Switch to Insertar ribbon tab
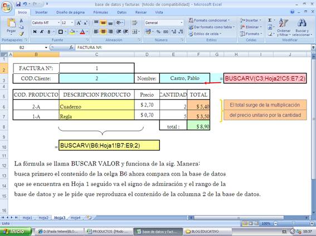 click(x=41, y=12)
